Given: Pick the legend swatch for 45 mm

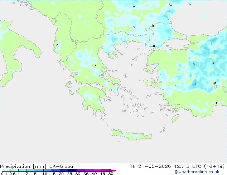Looking at the screenshot, I should coord(105,170).
